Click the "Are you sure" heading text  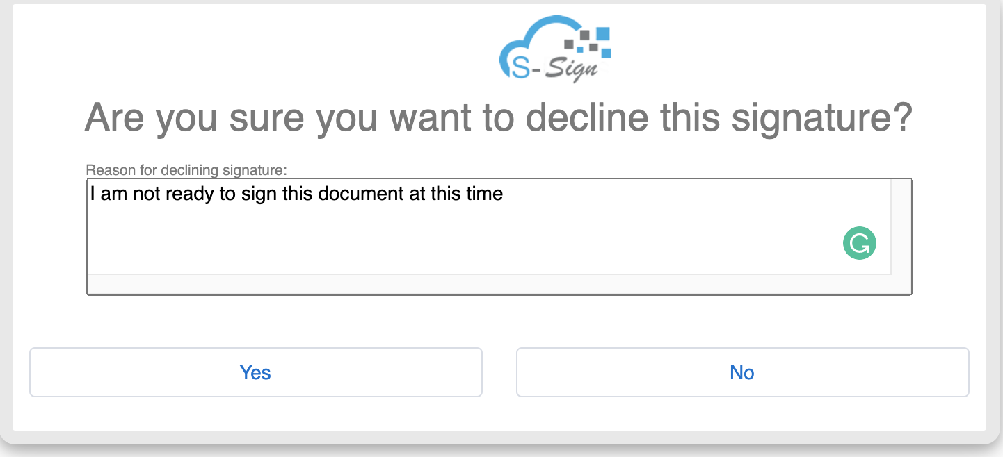(x=194, y=117)
